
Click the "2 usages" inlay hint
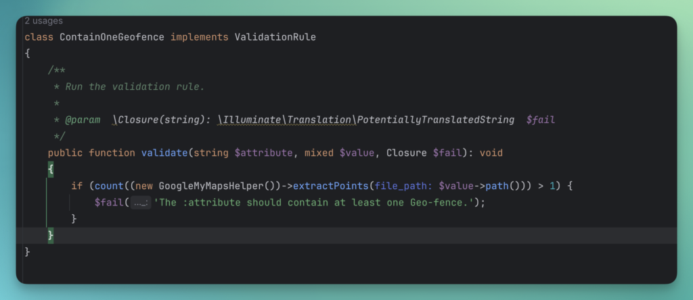43,21
